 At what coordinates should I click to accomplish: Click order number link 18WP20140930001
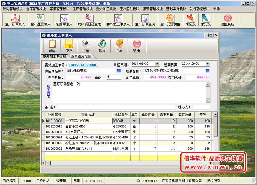tap(84, 65)
